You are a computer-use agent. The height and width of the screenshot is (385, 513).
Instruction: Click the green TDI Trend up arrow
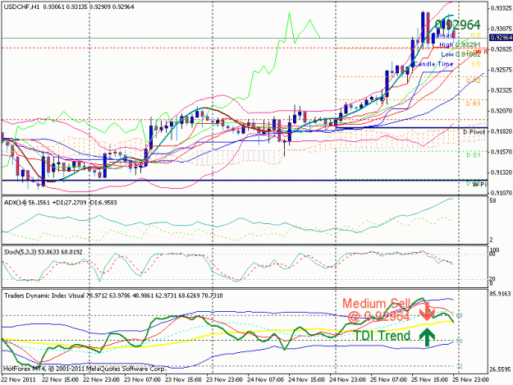(x=428, y=337)
